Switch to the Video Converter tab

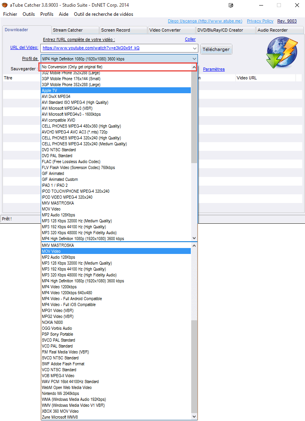tap(171, 30)
